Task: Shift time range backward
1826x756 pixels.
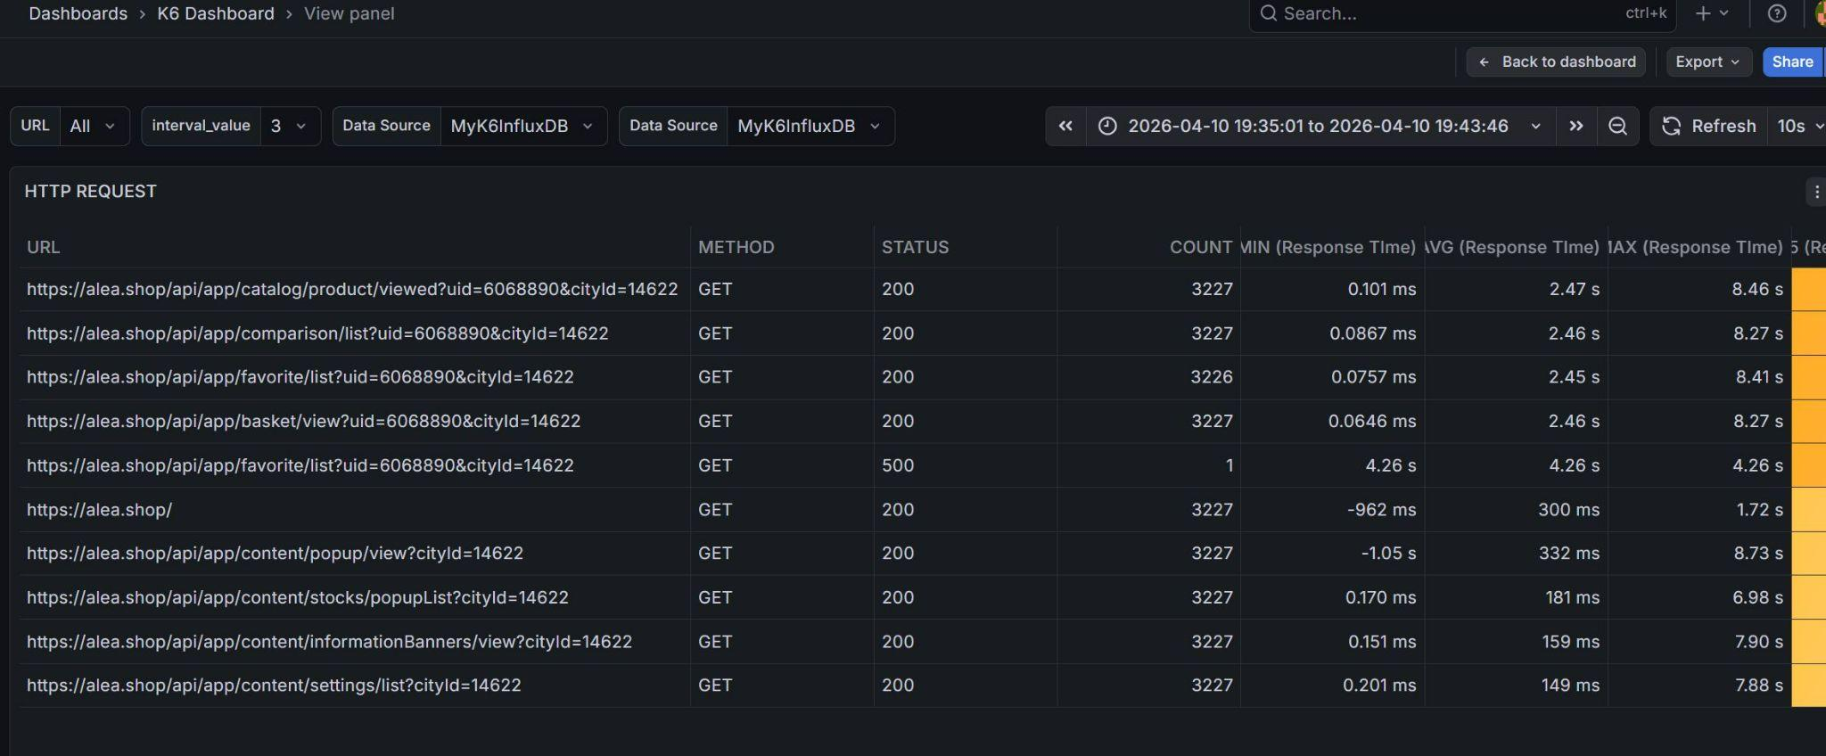Action: click(1065, 126)
